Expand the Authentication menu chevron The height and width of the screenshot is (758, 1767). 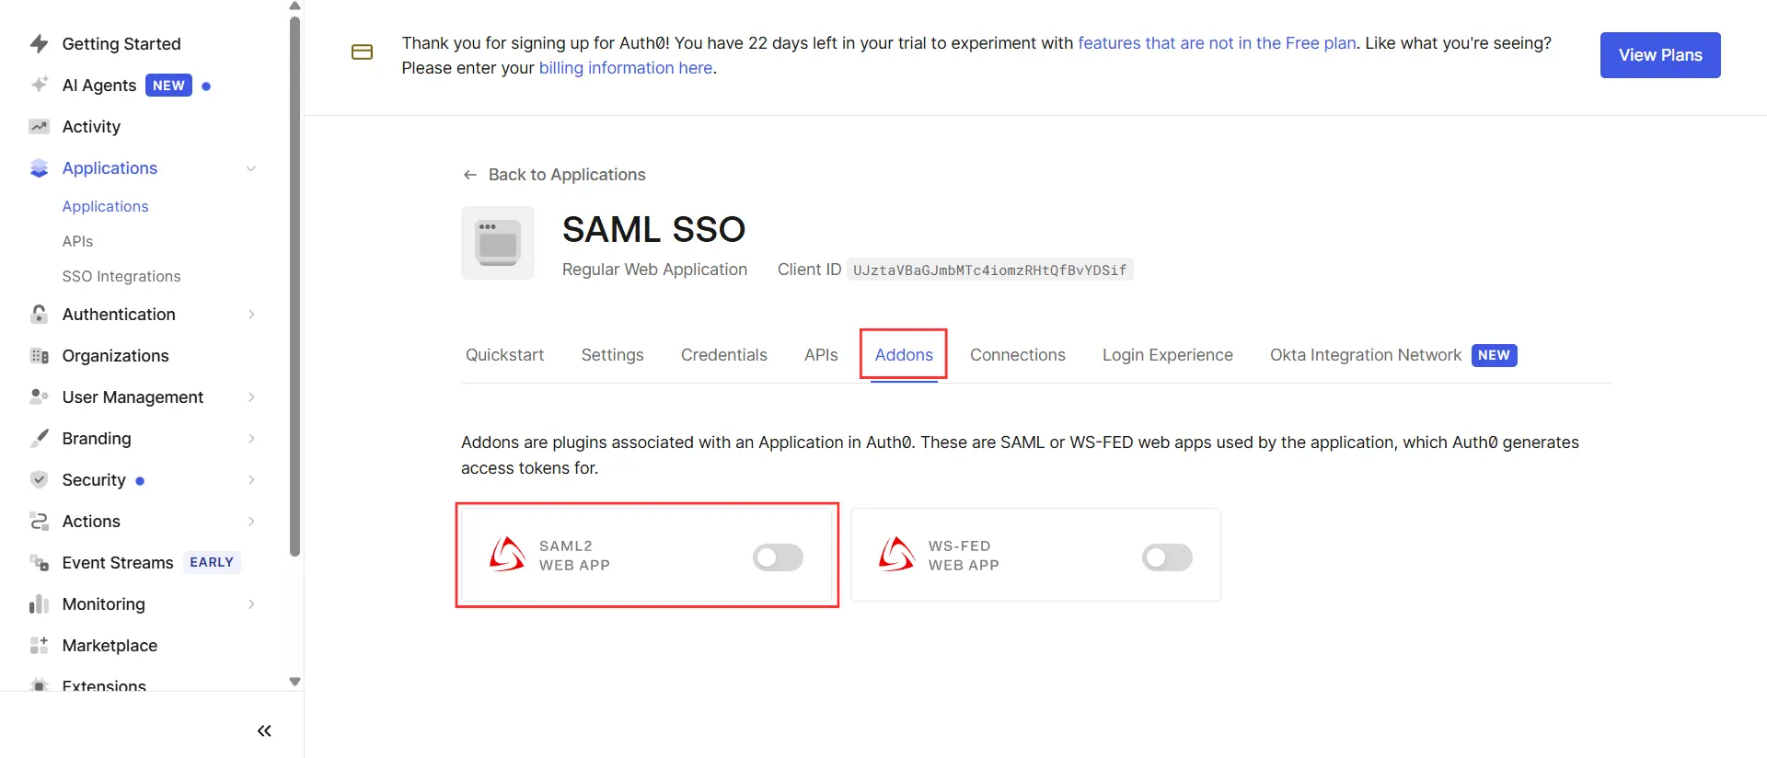pyautogui.click(x=251, y=315)
